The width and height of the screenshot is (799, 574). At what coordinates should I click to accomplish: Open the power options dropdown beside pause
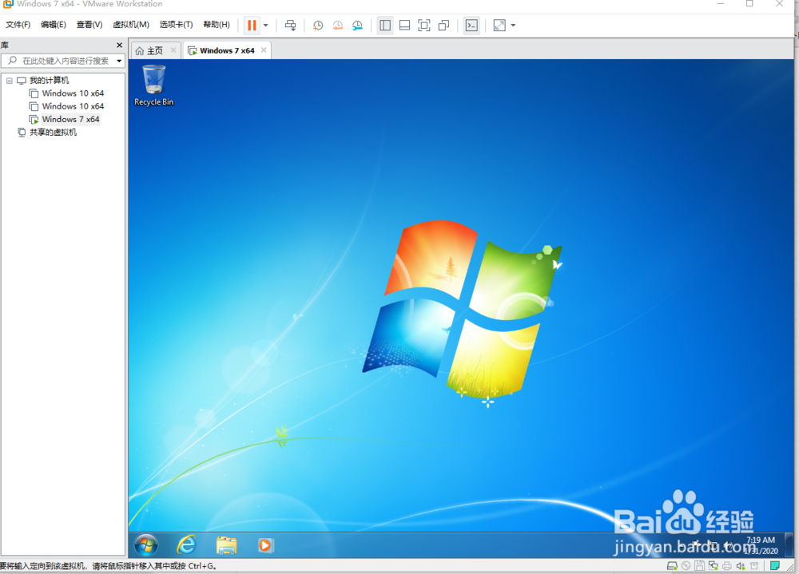(265, 25)
